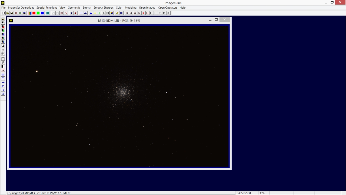Click the green X toolbar icon

click(20, 13)
